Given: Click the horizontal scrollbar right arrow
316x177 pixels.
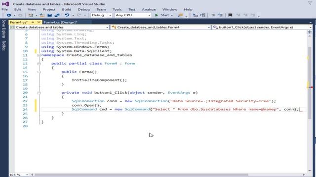Looking at the screenshot, I should coord(304,175).
